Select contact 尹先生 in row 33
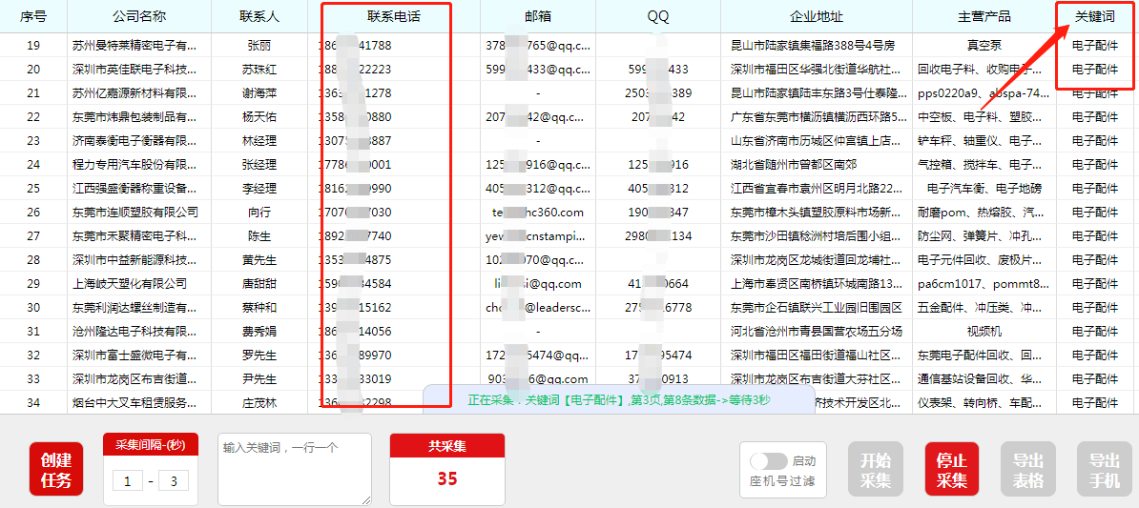The width and height of the screenshot is (1139, 508). click(259, 378)
